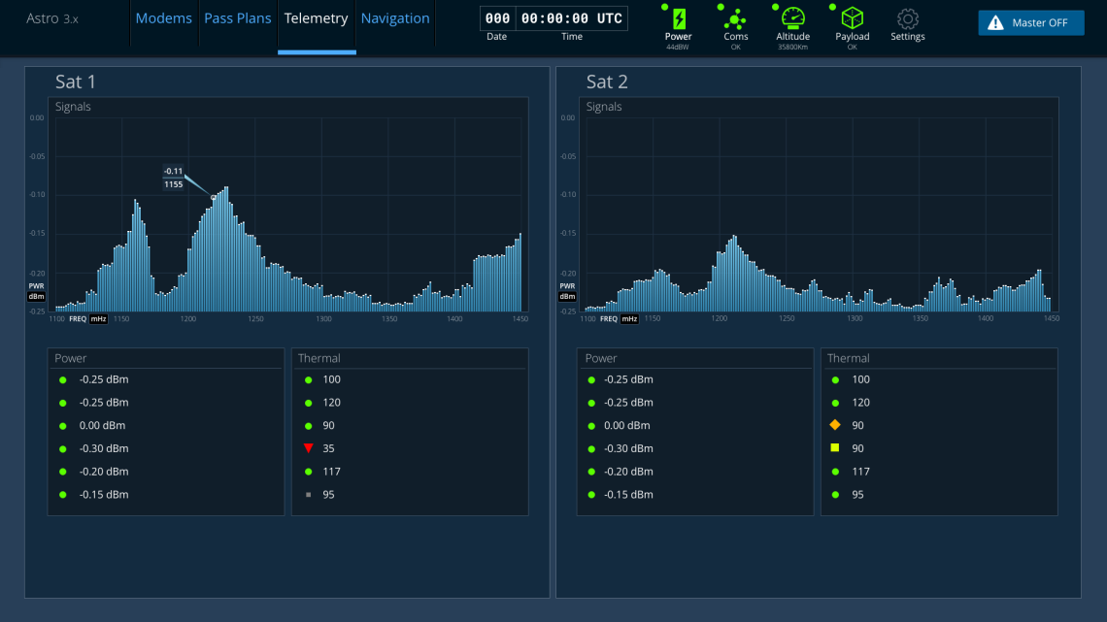Click green dot beside Sat 2 power -0.30 dBm
This screenshot has height=622, width=1107.
591,448
